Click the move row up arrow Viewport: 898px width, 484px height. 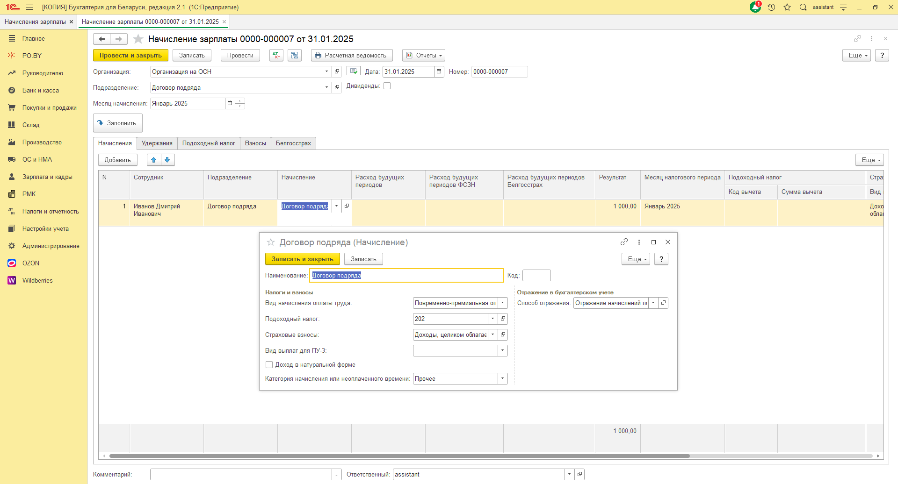pyautogui.click(x=154, y=160)
